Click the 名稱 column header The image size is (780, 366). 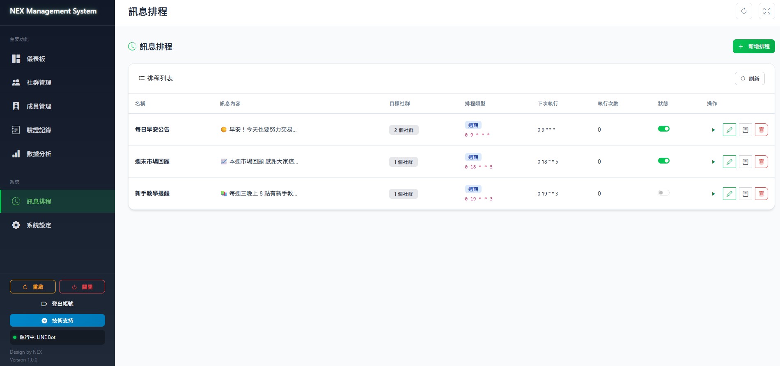140,104
